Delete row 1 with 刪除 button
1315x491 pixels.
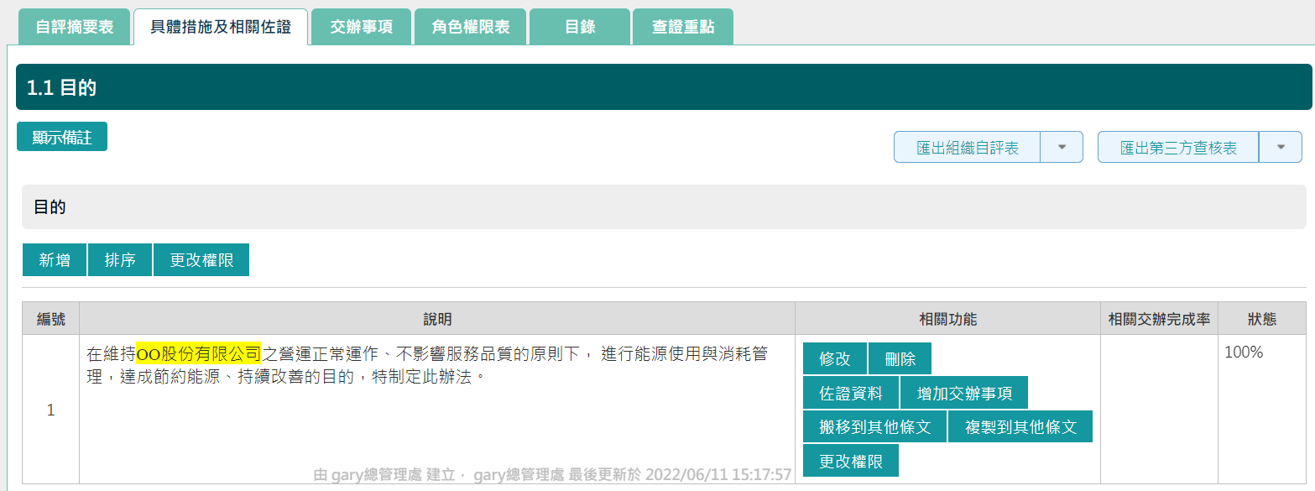point(900,359)
